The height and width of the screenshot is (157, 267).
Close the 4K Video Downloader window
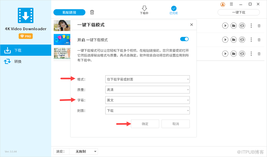click(x=258, y=4)
